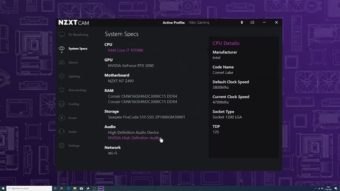
Task: Open the Power sidebar label
Action: click(x=73, y=118)
